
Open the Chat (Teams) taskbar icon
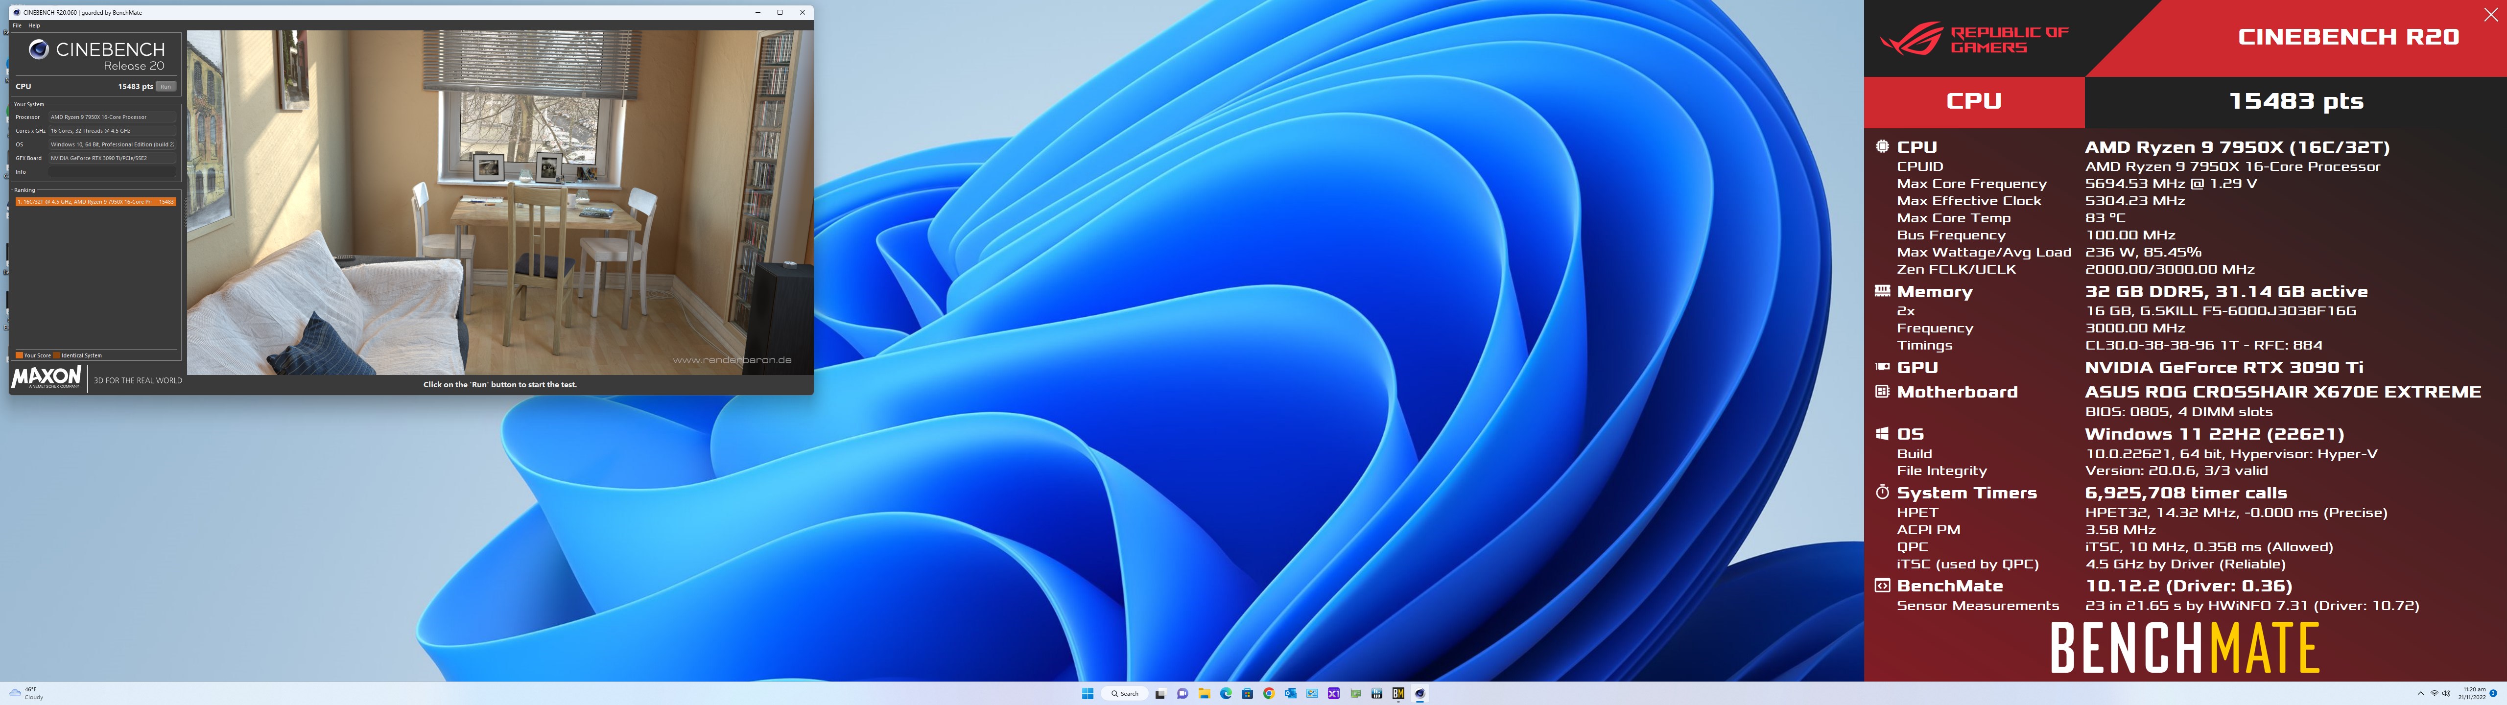tap(1183, 693)
